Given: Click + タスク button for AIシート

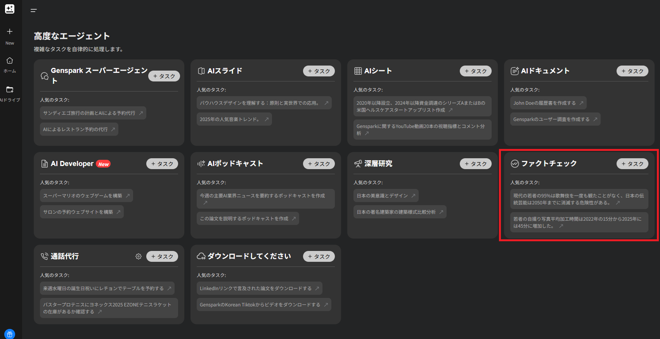Looking at the screenshot, I should tap(476, 71).
